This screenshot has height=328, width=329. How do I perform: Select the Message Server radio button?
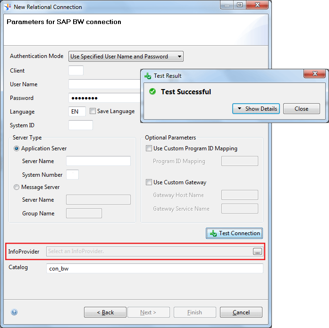point(17,187)
